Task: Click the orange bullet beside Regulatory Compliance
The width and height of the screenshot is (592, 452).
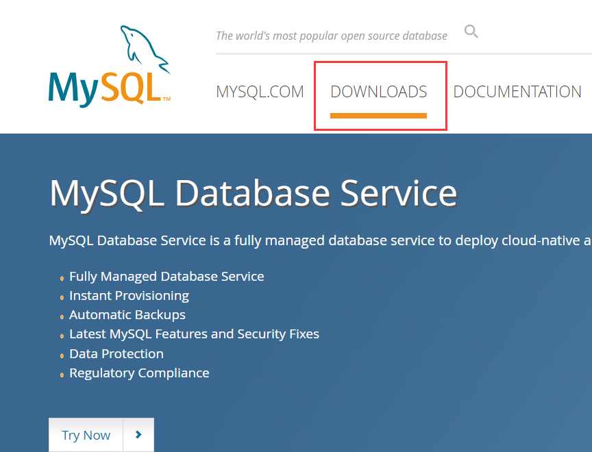Action: click(63, 375)
